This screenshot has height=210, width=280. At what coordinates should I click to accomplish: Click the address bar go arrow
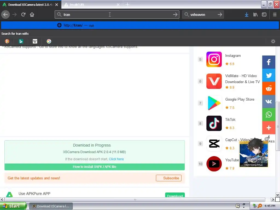coord(175,14)
